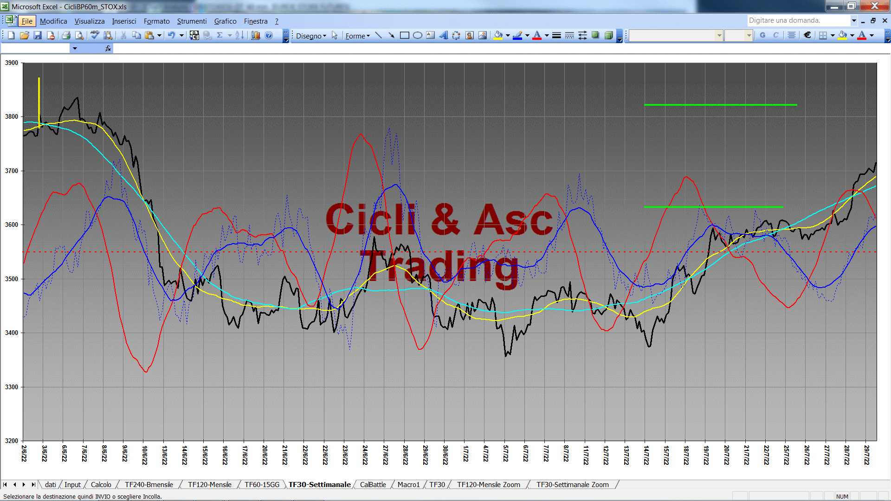Toggle Bold (G) formatting

click(762, 35)
